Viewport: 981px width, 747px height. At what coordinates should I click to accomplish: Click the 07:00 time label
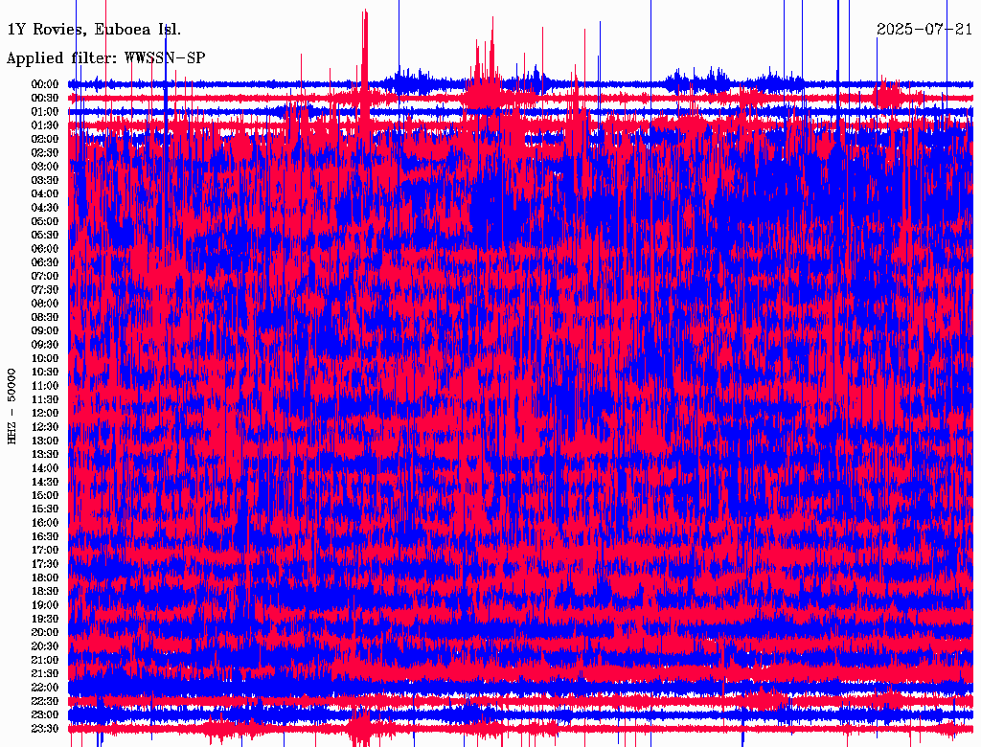(x=45, y=276)
